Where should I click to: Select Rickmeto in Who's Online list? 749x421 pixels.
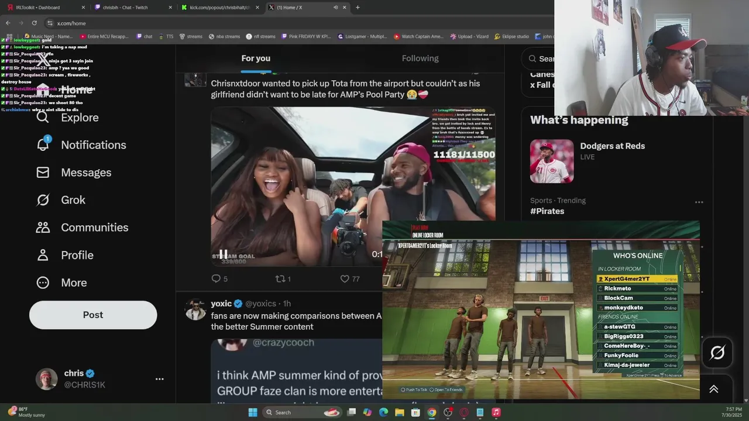pos(637,288)
